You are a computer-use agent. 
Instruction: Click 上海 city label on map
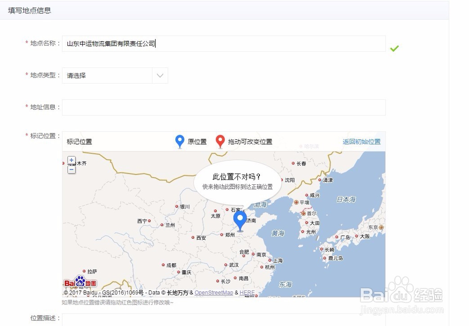point(278,260)
